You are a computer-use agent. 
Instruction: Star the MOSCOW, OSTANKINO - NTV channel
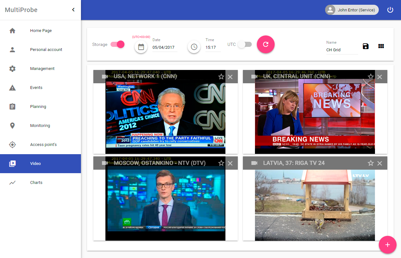(x=221, y=163)
